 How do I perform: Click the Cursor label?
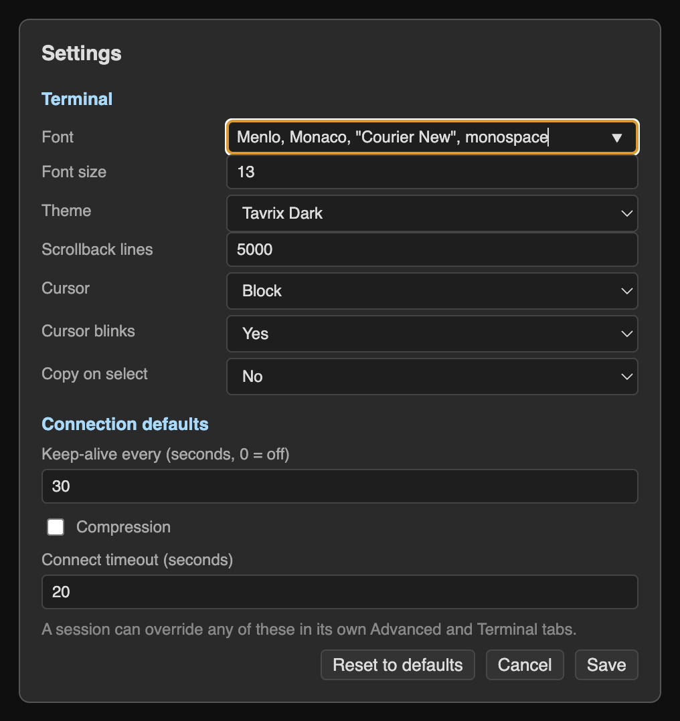coord(66,288)
